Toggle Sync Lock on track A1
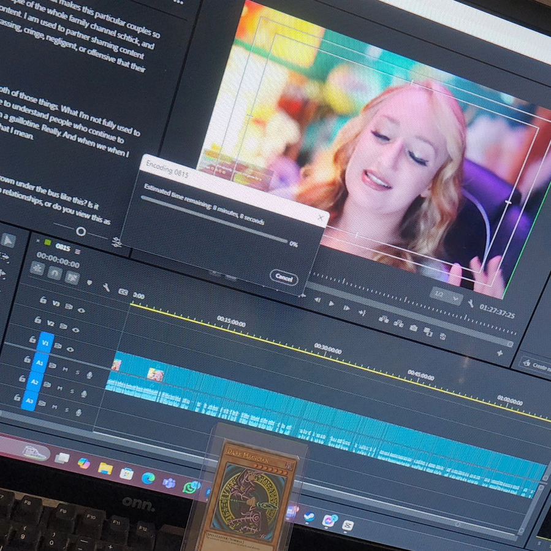Screen dimensions: 551x551 pos(52,365)
